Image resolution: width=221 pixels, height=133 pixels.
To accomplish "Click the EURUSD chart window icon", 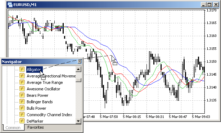I will (10, 5).
